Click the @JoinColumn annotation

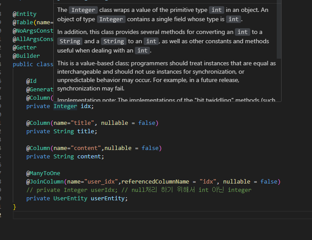(45, 181)
